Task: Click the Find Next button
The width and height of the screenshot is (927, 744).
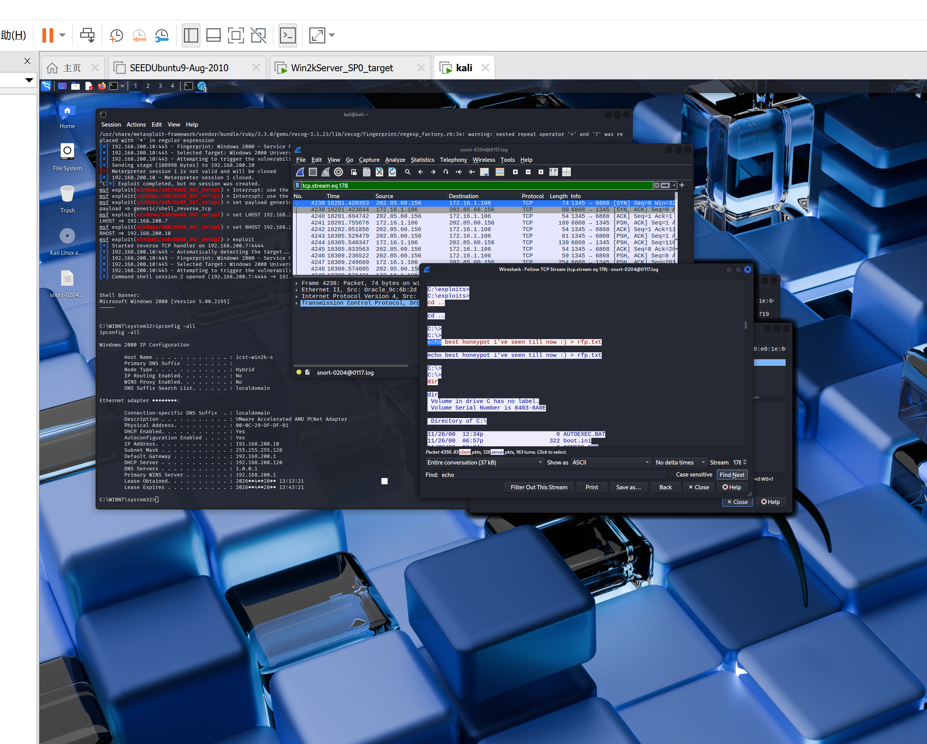Action: click(x=731, y=475)
